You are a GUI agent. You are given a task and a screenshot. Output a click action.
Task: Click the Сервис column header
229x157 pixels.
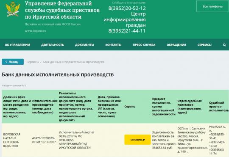[130, 107]
